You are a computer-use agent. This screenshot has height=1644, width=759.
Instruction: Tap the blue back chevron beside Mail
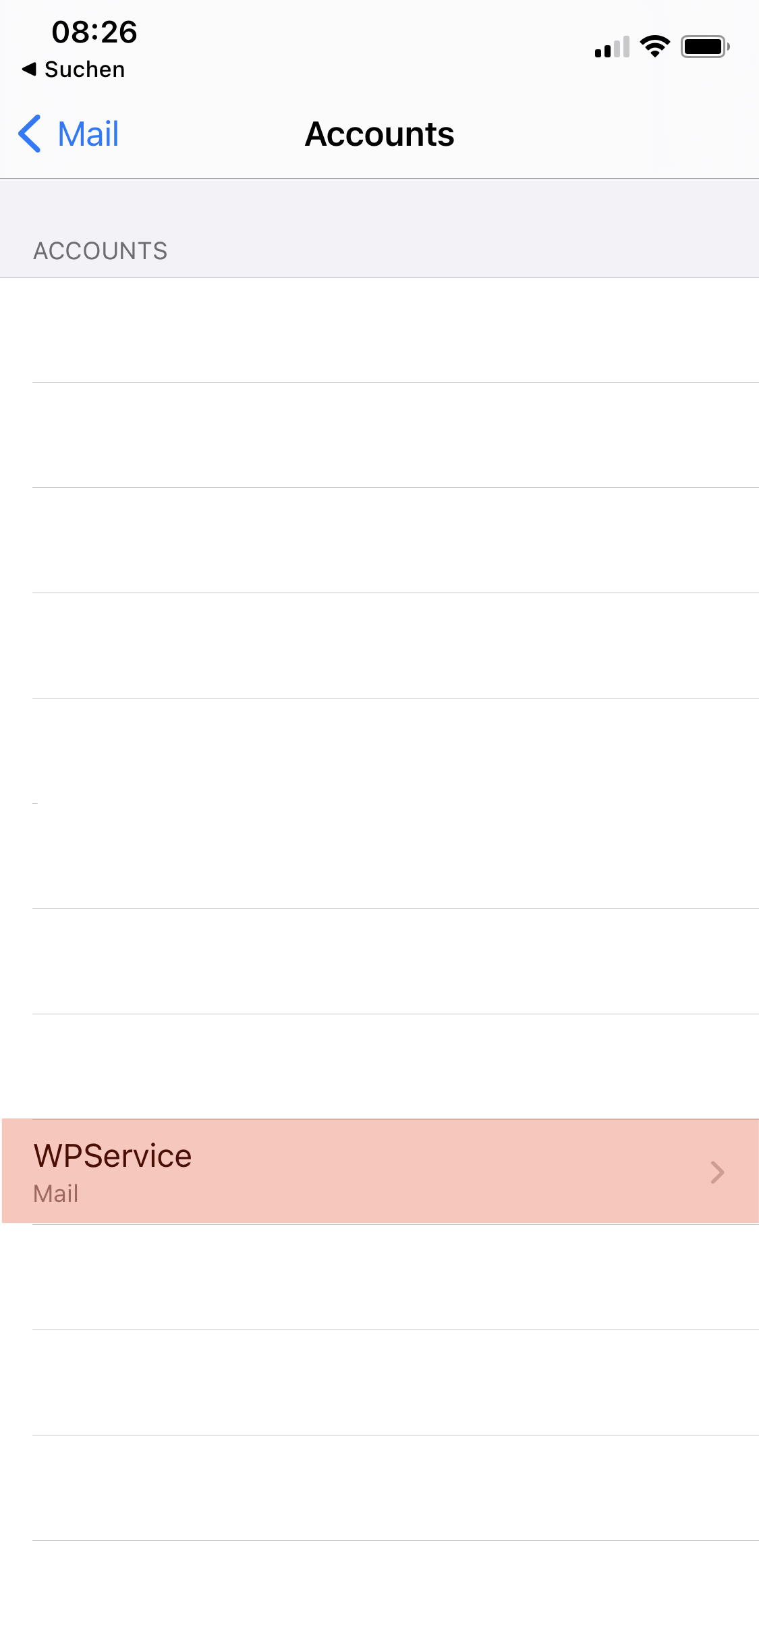pos(30,134)
